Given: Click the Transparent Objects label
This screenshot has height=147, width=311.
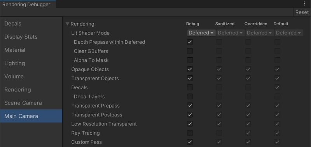Looking at the screenshot, I should [95, 78].
